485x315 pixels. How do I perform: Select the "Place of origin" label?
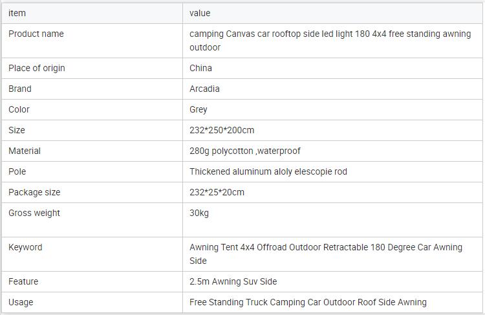pos(37,68)
